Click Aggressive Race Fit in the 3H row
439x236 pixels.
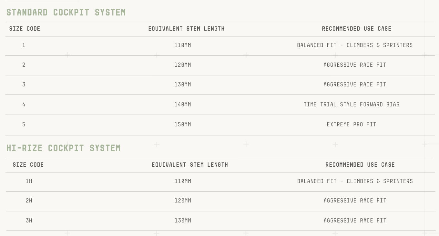pyautogui.click(x=355, y=221)
